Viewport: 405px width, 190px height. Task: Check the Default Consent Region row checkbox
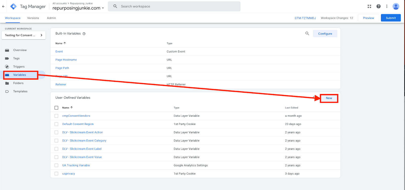(x=56, y=124)
